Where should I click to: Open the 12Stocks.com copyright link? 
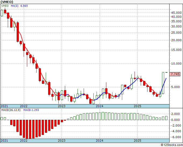pyautogui.click(x=172, y=145)
